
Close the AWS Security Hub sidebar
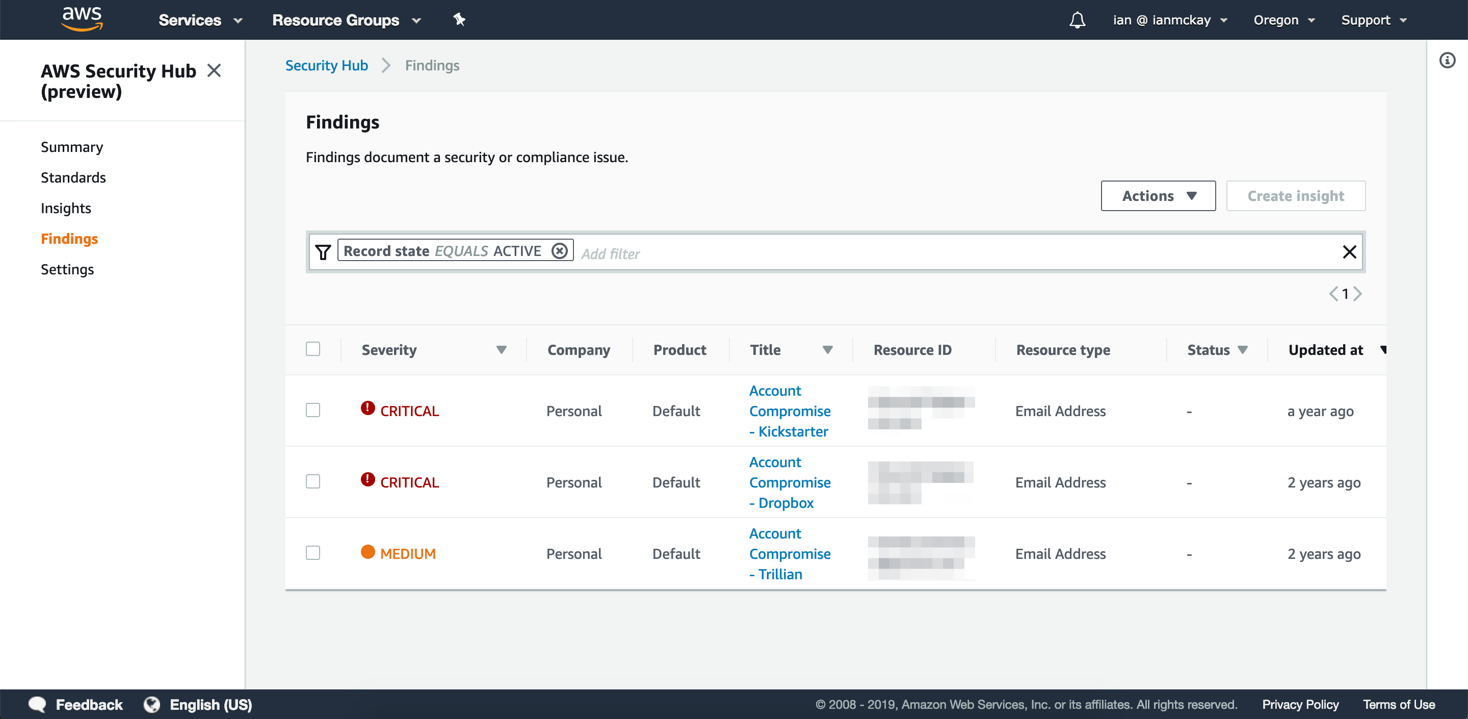coord(214,71)
